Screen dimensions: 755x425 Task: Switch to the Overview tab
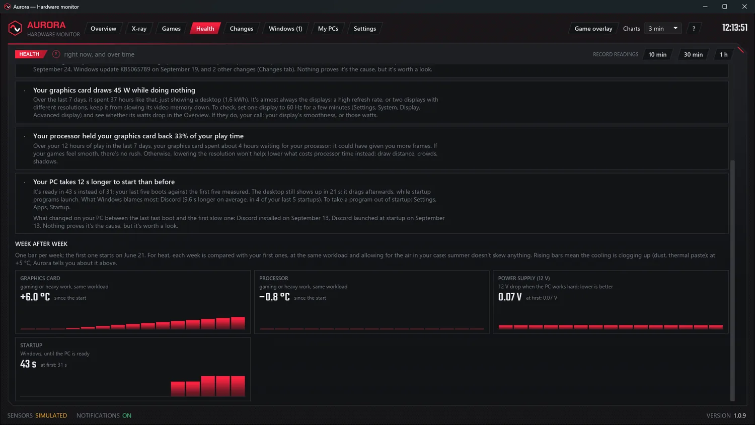[x=103, y=29]
